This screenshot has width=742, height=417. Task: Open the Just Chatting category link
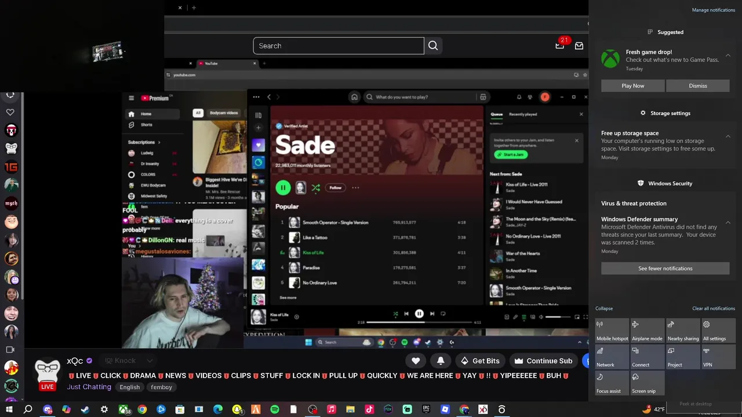coord(89,387)
